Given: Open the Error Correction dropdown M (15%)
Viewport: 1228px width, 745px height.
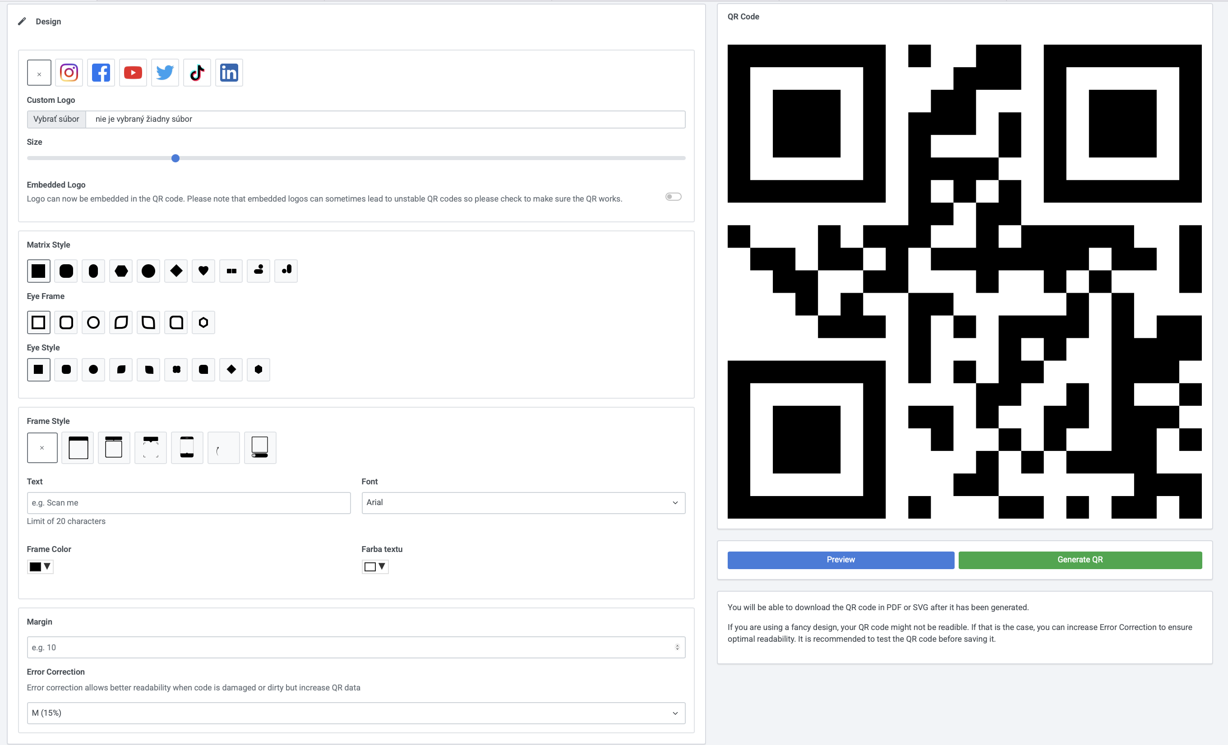Looking at the screenshot, I should (x=356, y=713).
